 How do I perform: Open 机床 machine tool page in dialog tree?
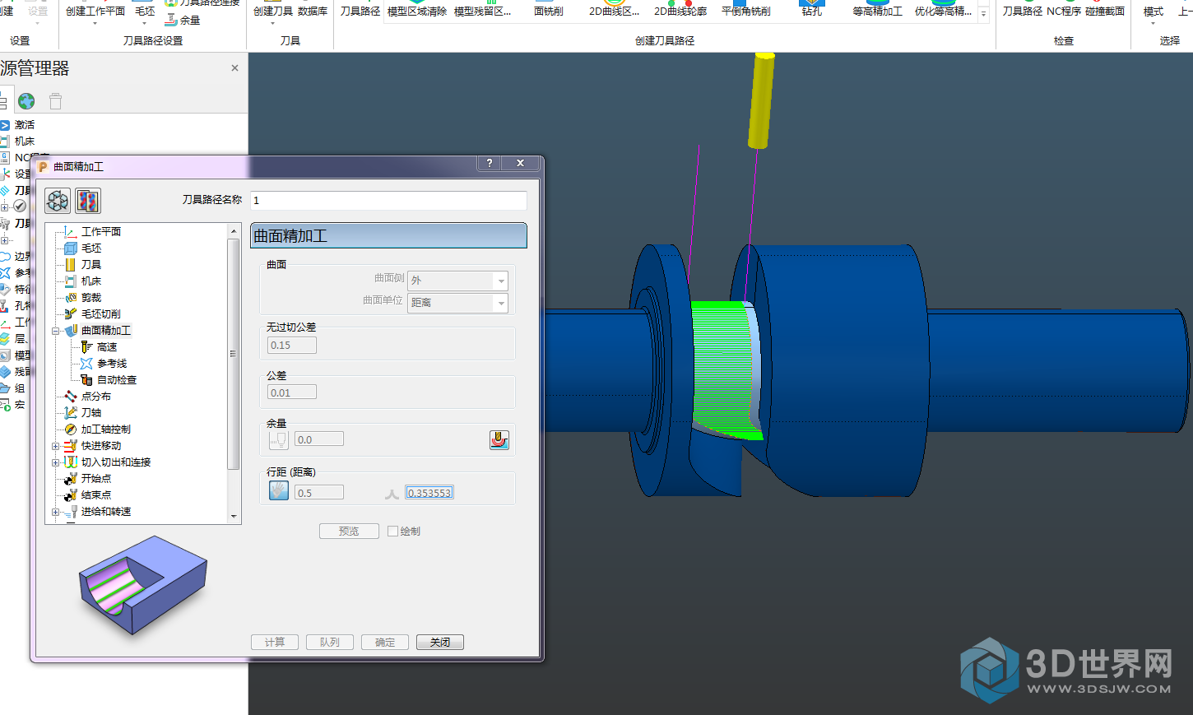[x=91, y=281]
